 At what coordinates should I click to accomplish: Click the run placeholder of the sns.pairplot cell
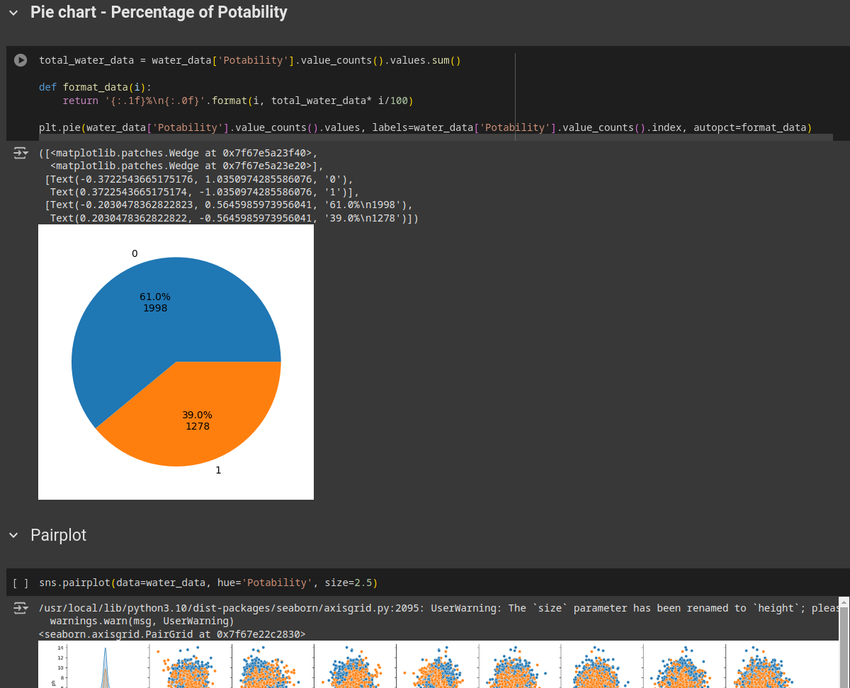21,582
